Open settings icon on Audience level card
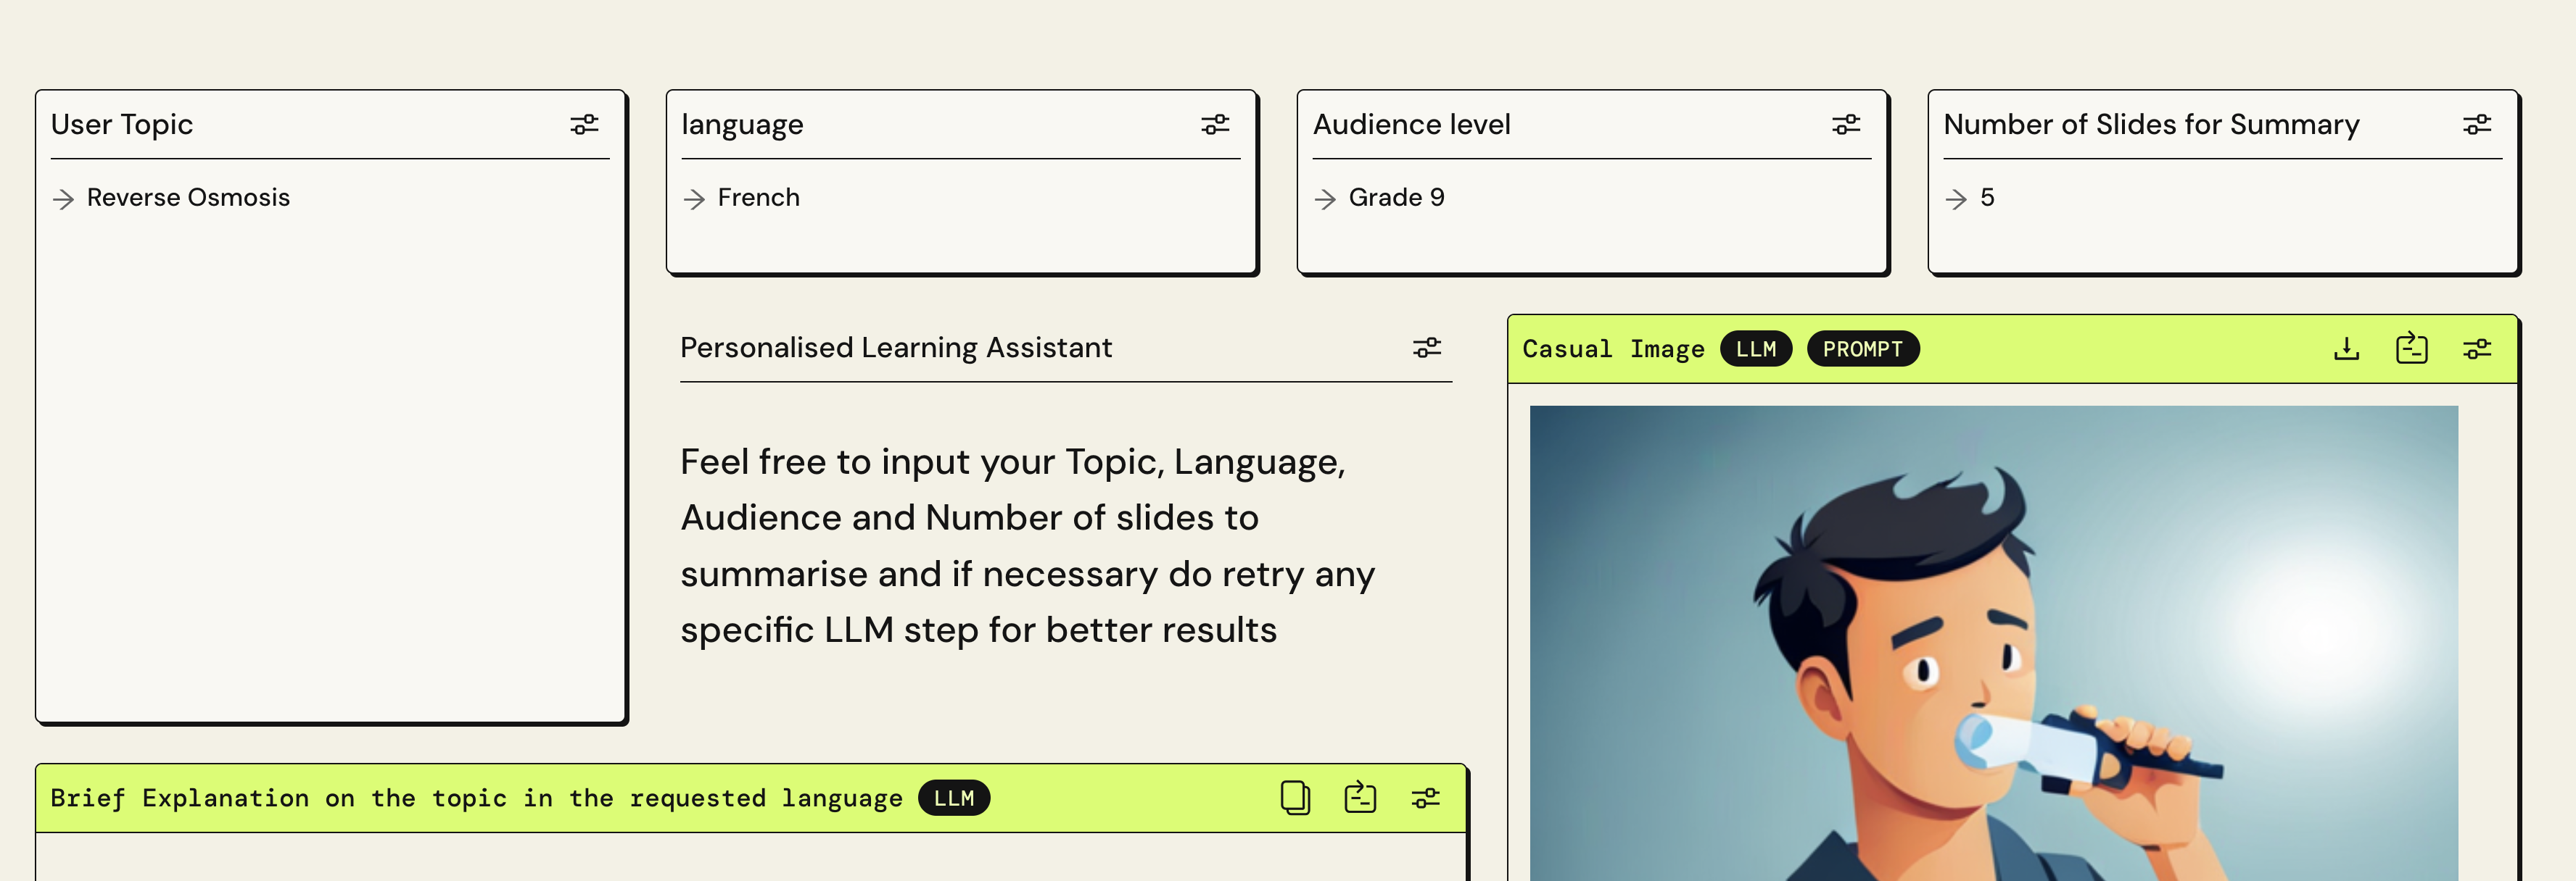The width and height of the screenshot is (2576, 881). click(x=1846, y=125)
